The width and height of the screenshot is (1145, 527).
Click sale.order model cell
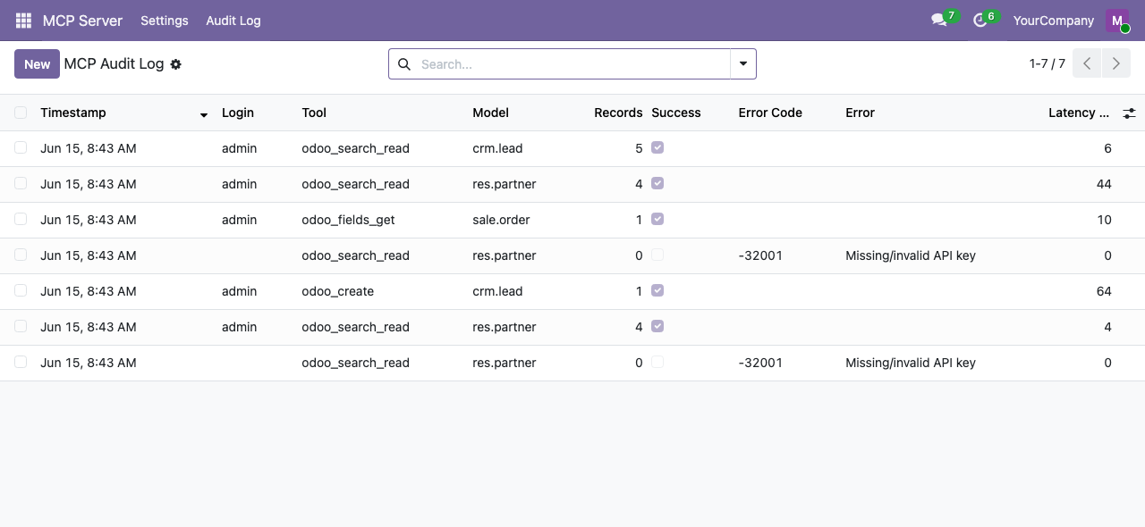coord(501,220)
